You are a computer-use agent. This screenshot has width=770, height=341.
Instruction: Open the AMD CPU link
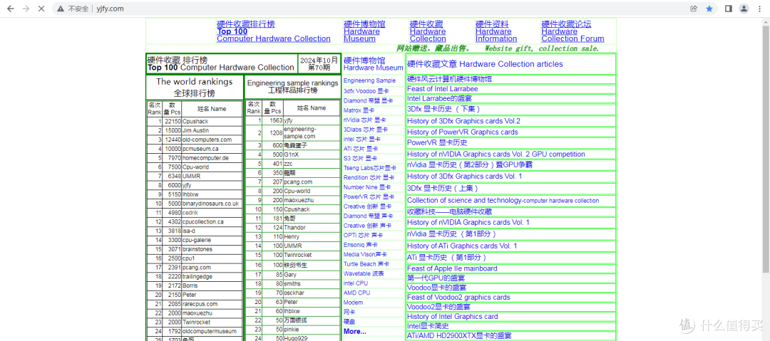tap(357, 293)
